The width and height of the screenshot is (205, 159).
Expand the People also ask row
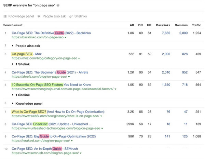coord(13,45)
